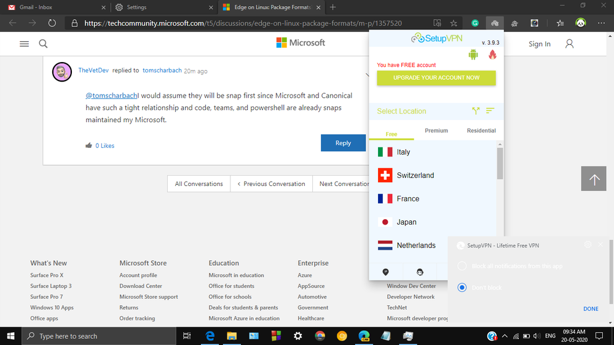
Task: Open Surface Pro X footer link
Action: tap(47, 275)
